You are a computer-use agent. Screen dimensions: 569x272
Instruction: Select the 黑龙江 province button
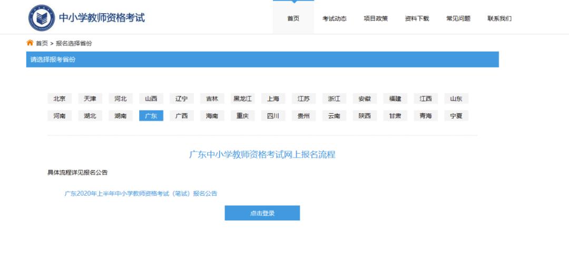click(242, 98)
